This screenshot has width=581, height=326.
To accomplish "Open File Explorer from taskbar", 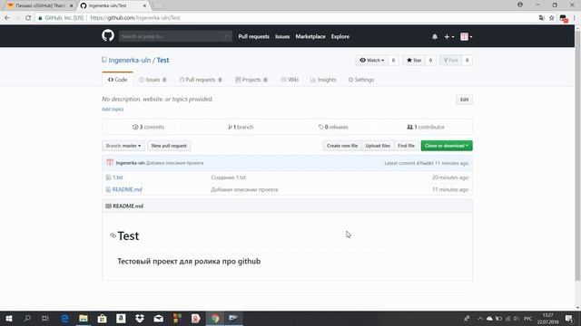I will click(84, 319).
